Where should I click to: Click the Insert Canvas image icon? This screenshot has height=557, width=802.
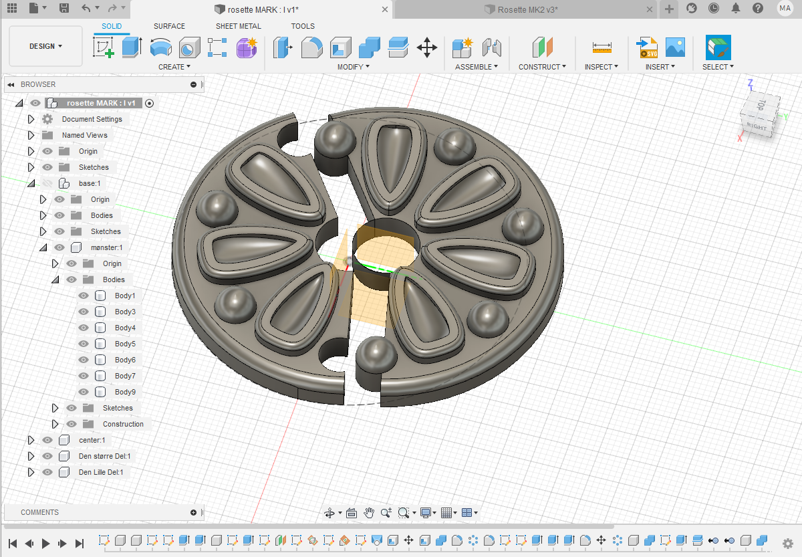pyautogui.click(x=676, y=47)
